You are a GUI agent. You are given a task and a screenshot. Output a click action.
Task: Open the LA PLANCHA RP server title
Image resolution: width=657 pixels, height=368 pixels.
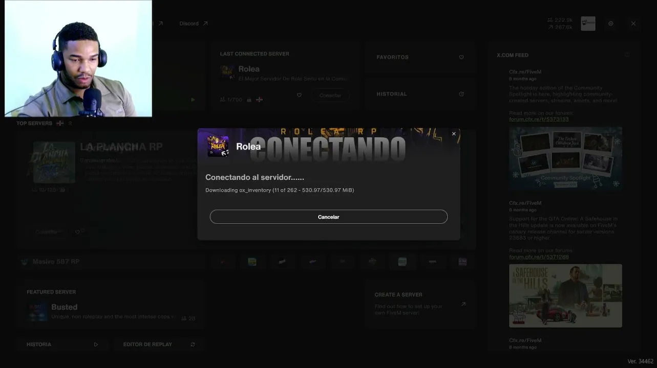tap(121, 147)
